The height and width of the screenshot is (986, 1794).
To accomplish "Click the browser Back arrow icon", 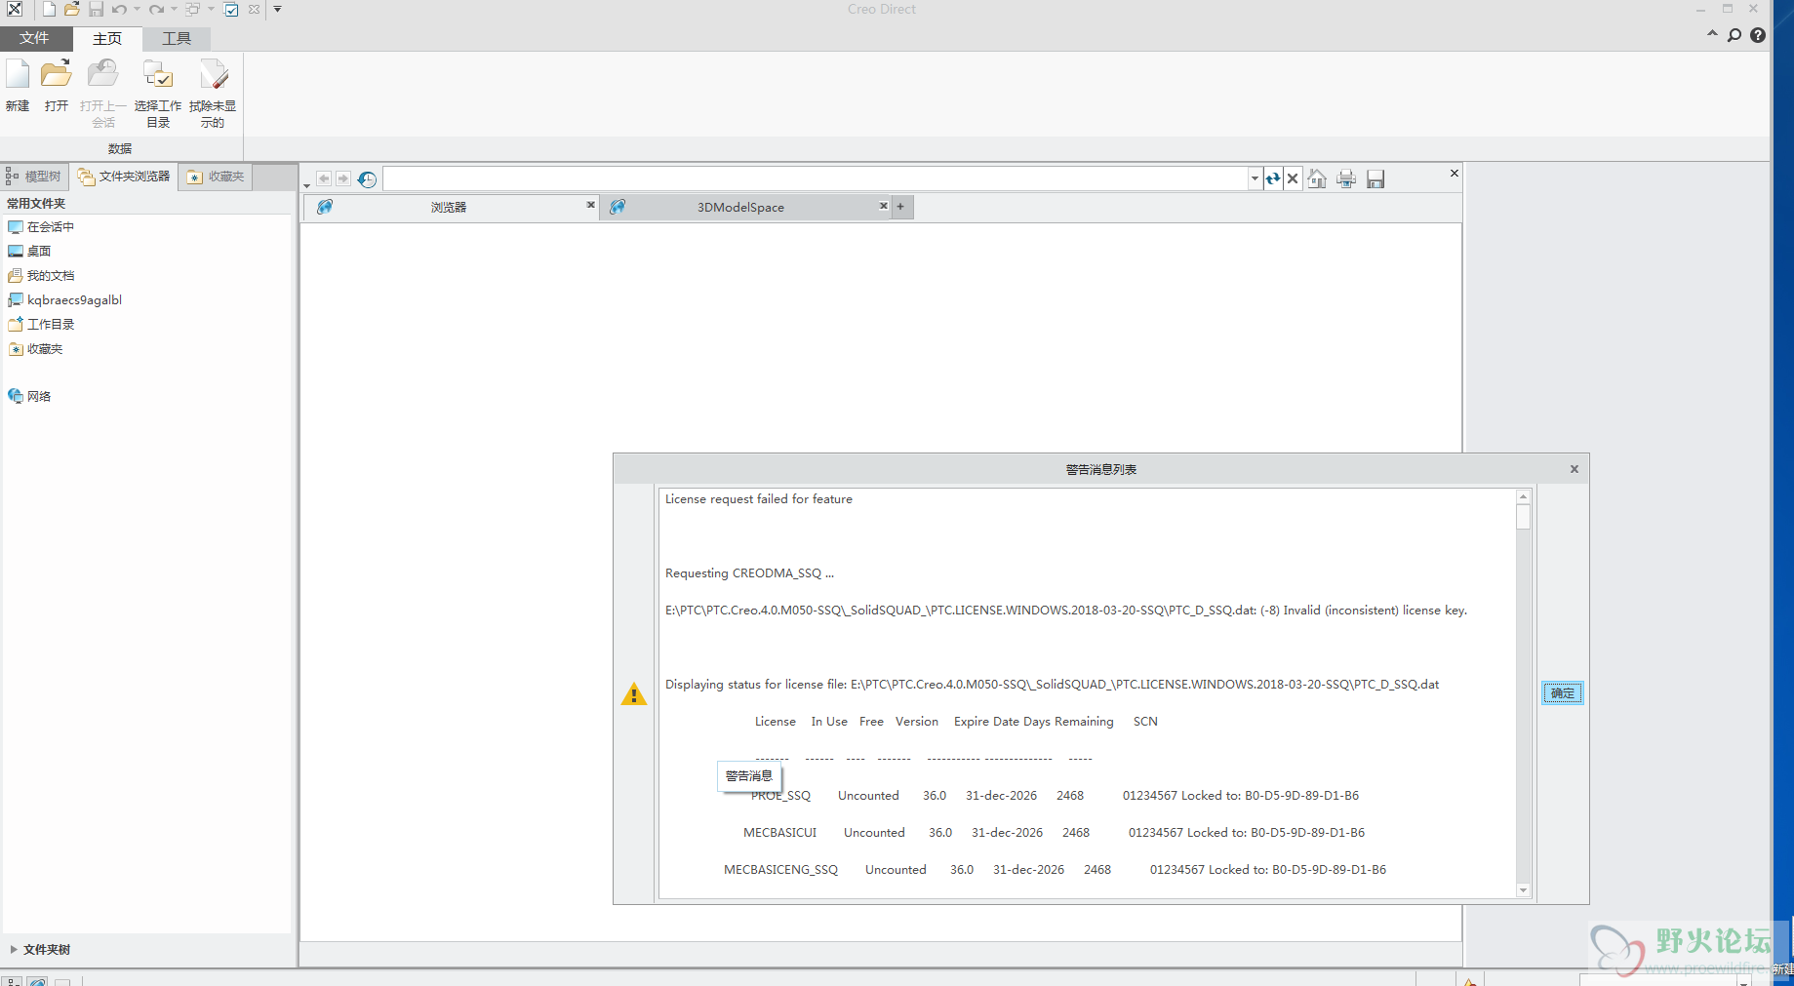I will [324, 179].
